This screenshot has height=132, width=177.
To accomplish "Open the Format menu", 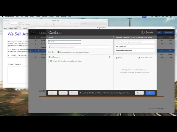I will tap(38, 16).
